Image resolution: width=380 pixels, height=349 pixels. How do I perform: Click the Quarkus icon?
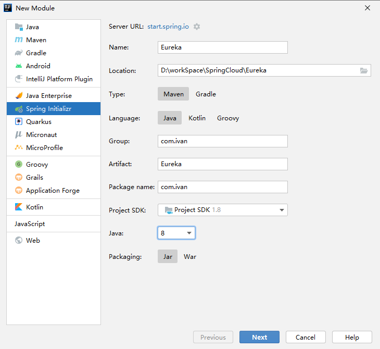pos(19,121)
